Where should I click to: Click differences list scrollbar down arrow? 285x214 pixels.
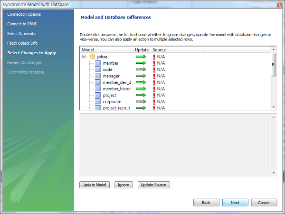(x=274, y=107)
